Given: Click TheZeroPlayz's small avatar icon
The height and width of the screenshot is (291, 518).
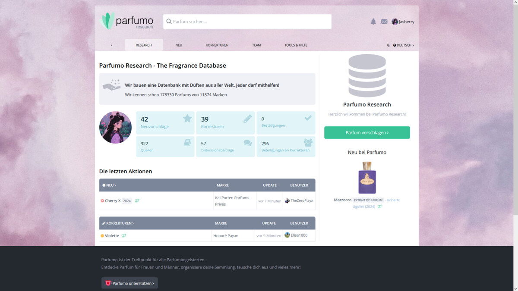Looking at the screenshot, I should 287,201.
